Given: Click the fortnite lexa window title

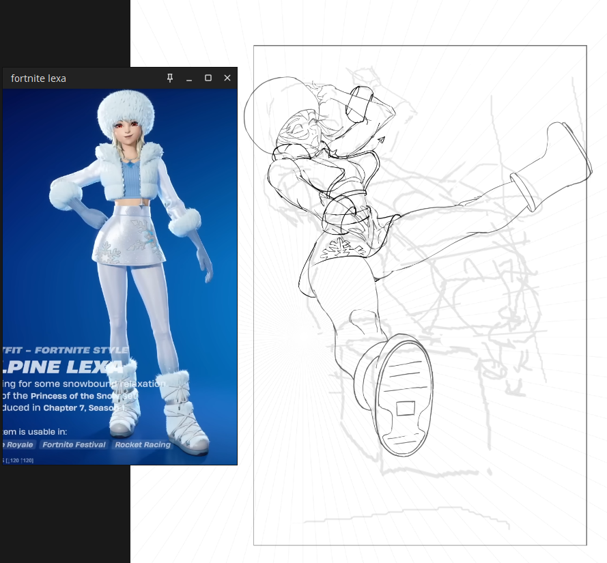Looking at the screenshot, I should tap(38, 78).
